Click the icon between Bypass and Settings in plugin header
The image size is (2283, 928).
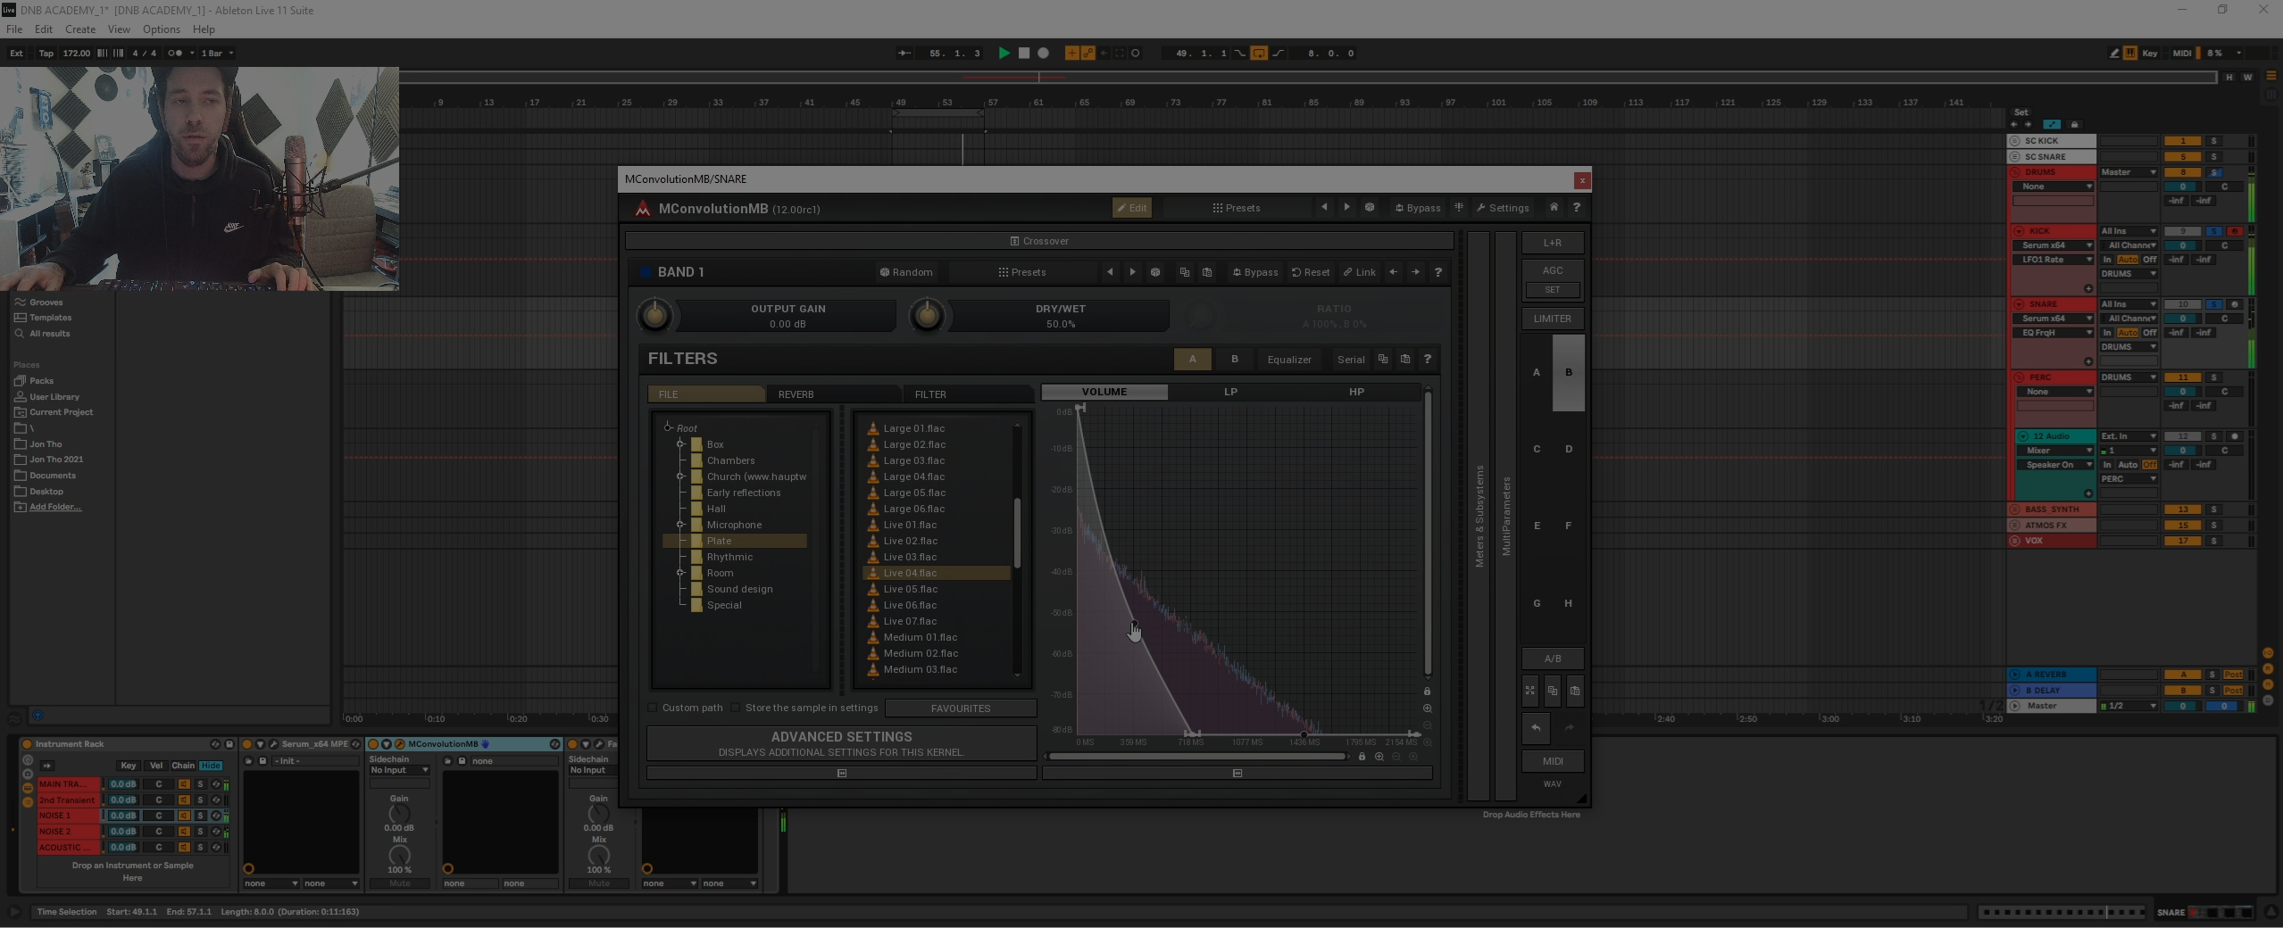(1459, 207)
